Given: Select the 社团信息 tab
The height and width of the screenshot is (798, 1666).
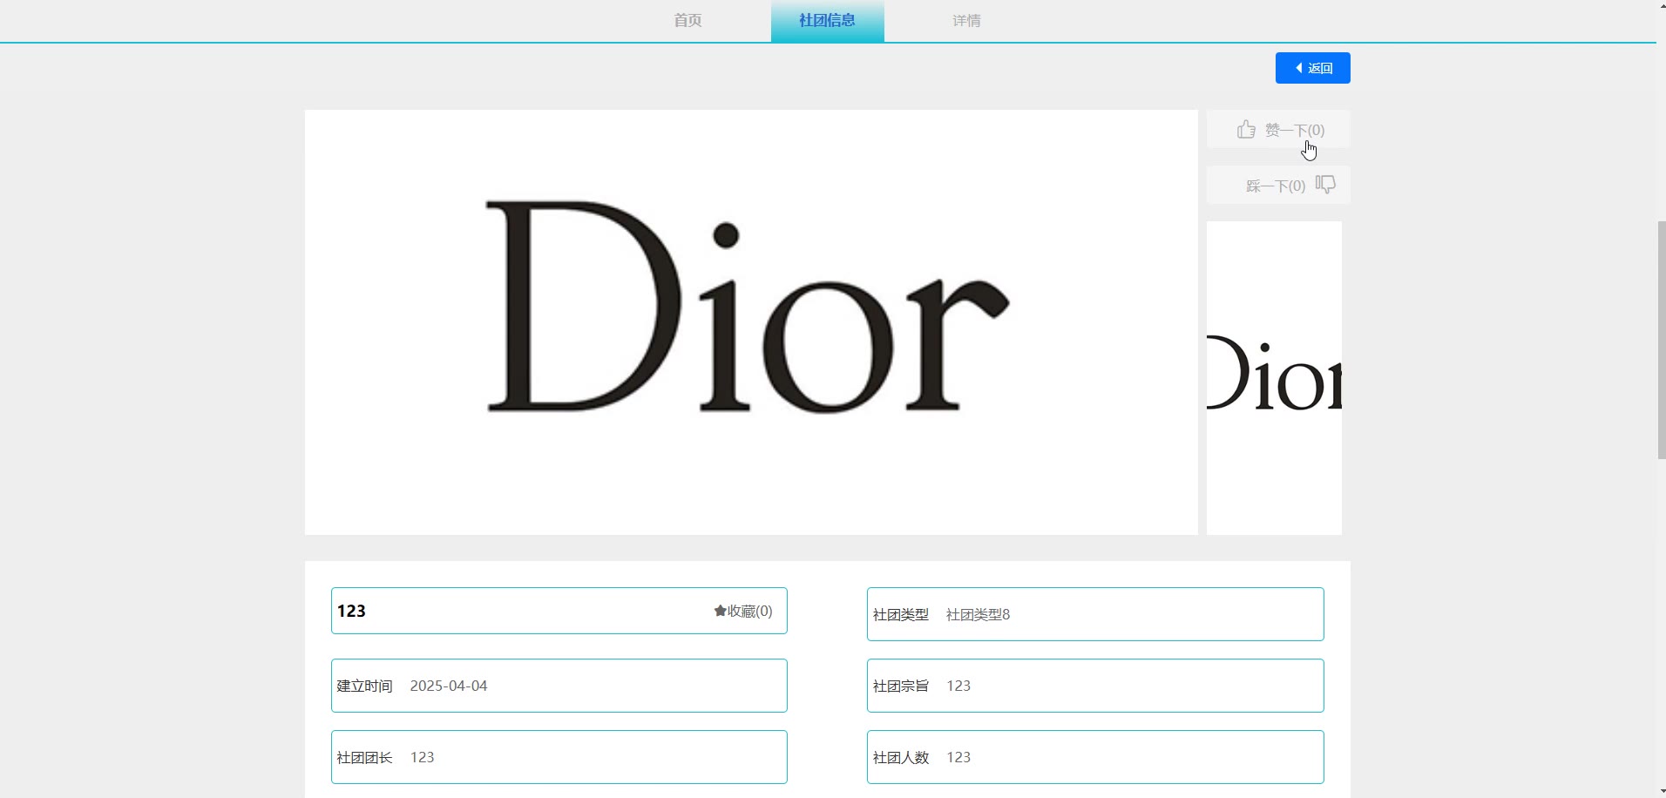Looking at the screenshot, I should [827, 20].
